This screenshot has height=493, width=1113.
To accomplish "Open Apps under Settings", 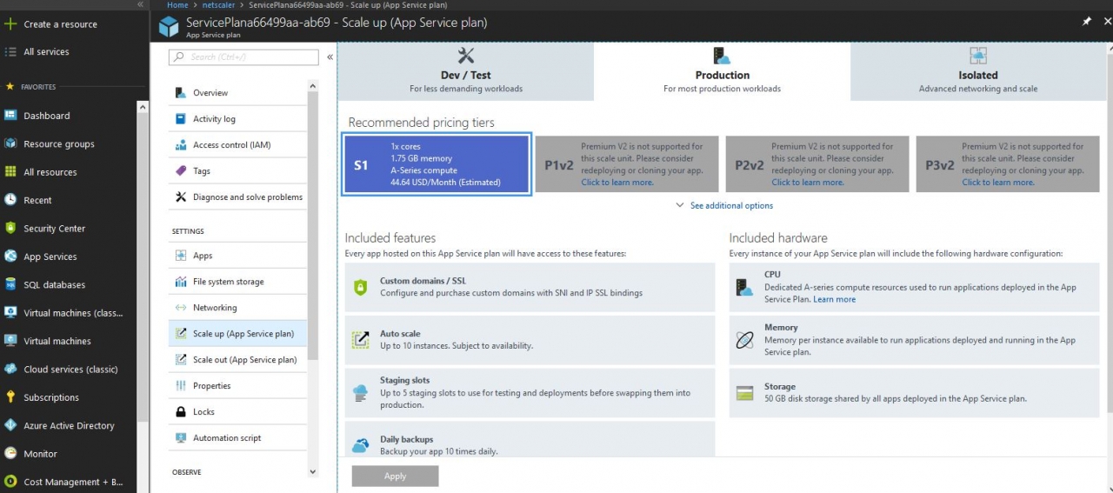I will (x=237, y=256).
